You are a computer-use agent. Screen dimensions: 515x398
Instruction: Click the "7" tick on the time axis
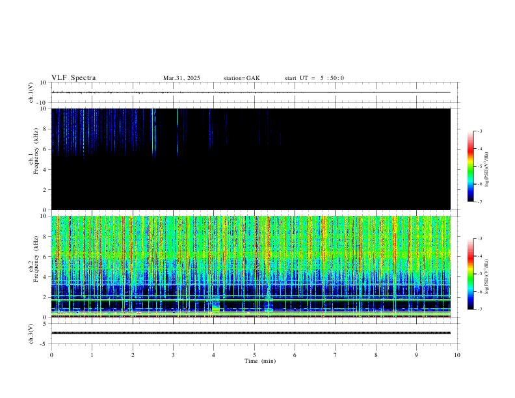pos(336,355)
